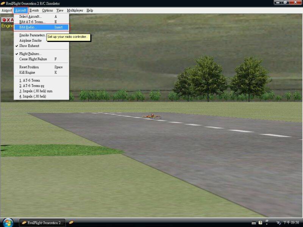Open the Windows Start button
The image size is (303, 227).
pos(8,223)
